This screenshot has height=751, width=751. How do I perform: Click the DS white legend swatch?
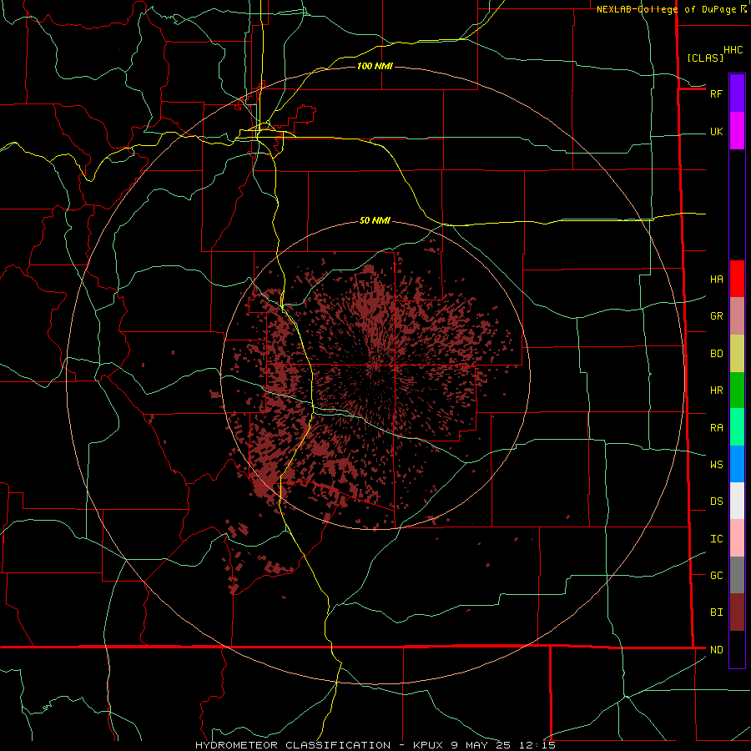737,501
